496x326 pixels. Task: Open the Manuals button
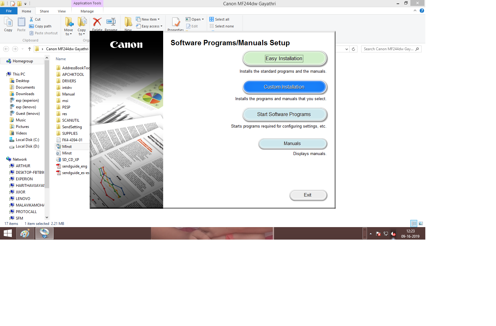292,144
